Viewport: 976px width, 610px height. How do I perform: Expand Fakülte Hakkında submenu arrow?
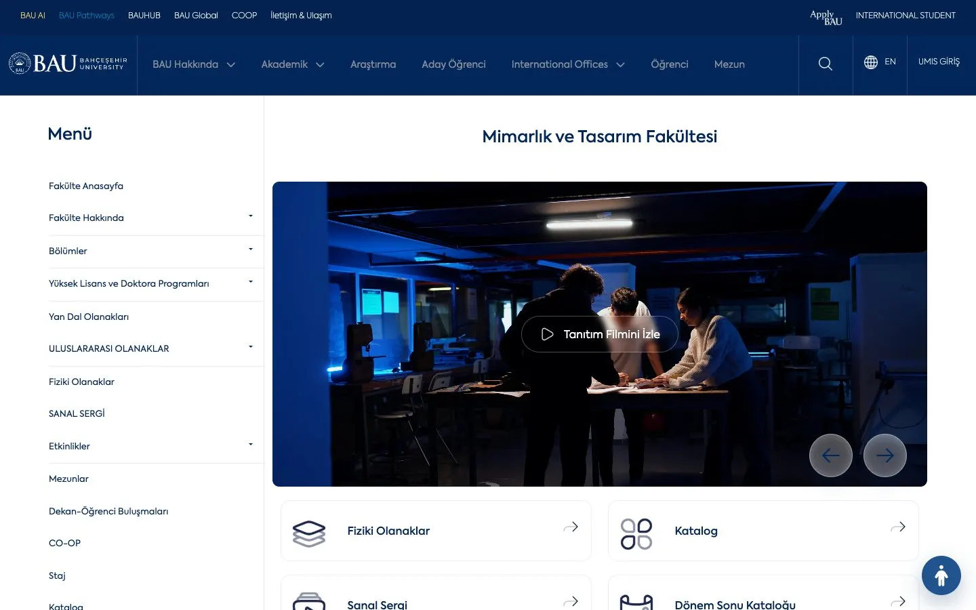coord(251,216)
